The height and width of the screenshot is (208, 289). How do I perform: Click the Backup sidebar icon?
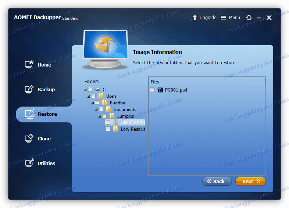(x=29, y=89)
